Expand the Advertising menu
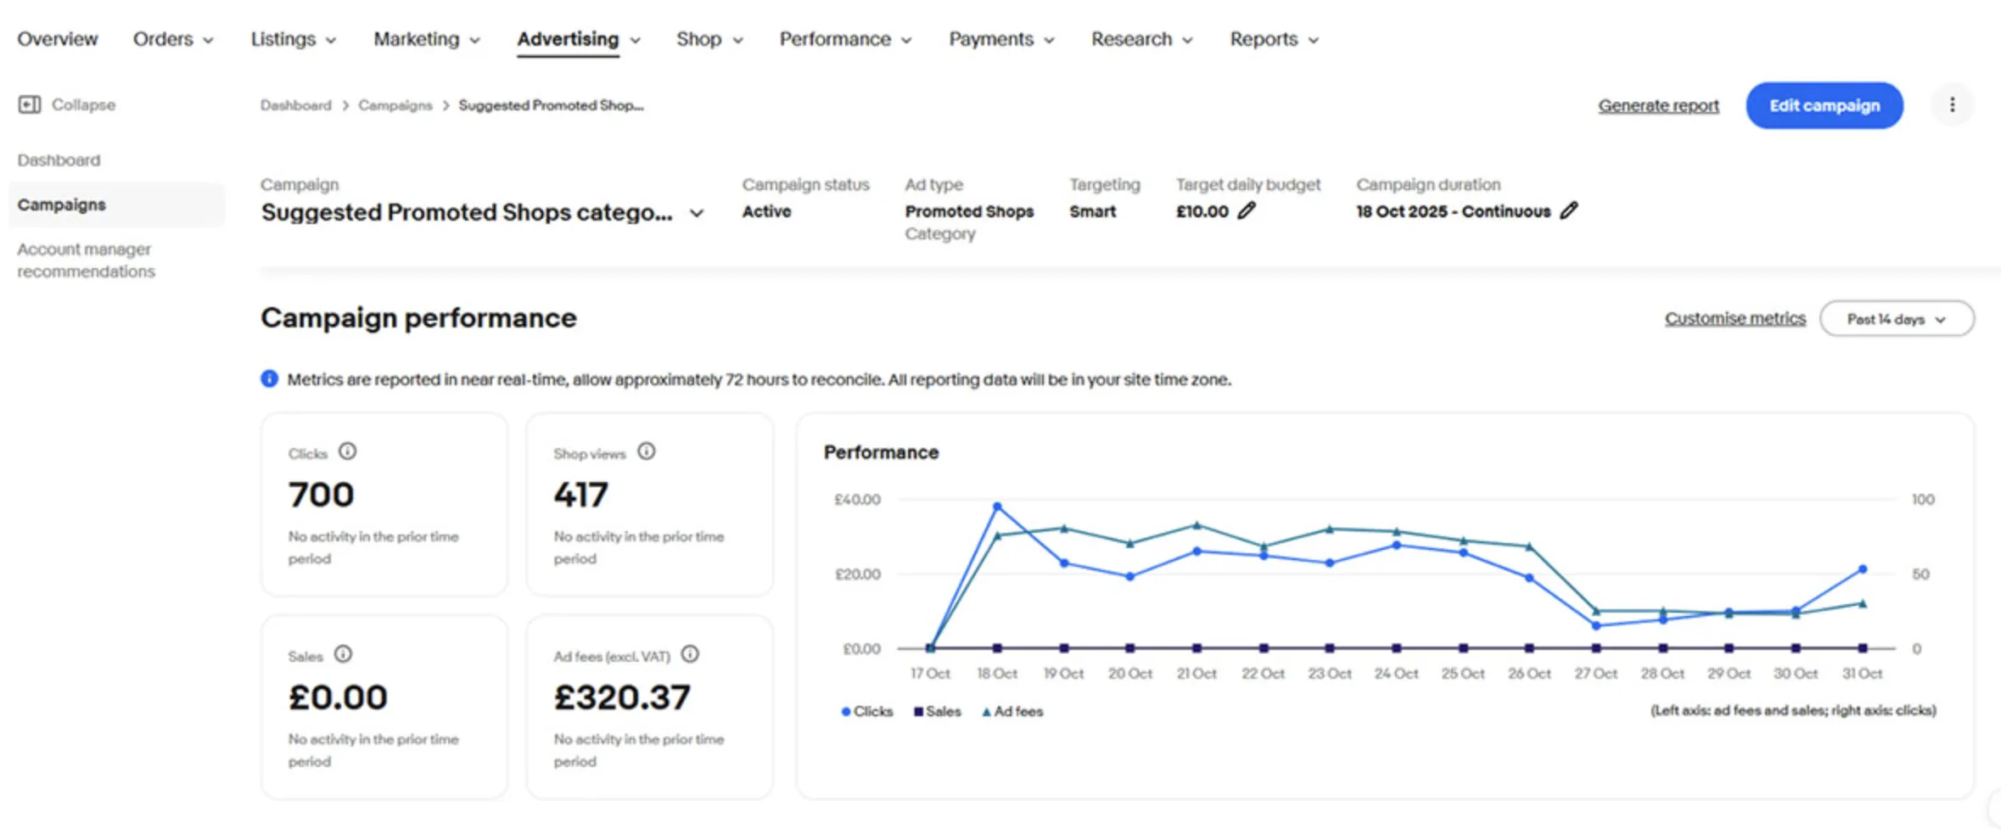 pos(578,39)
